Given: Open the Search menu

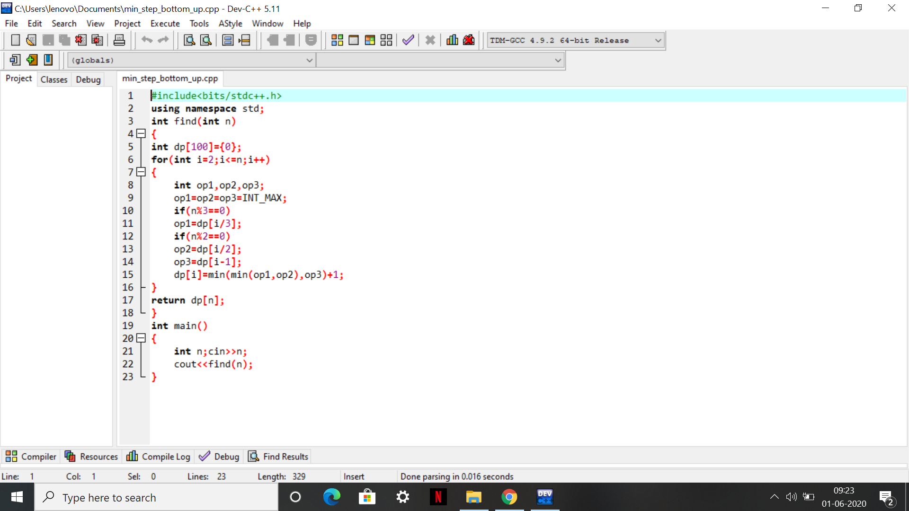Looking at the screenshot, I should pyautogui.click(x=64, y=24).
